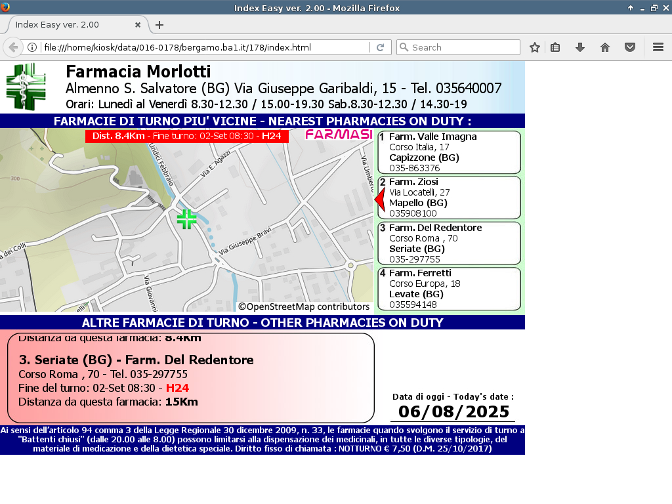Image resolution: width=672 pixels, height=504 pixels.
Task: Bookmark this page with the star icon
Action: pos(535,47)
